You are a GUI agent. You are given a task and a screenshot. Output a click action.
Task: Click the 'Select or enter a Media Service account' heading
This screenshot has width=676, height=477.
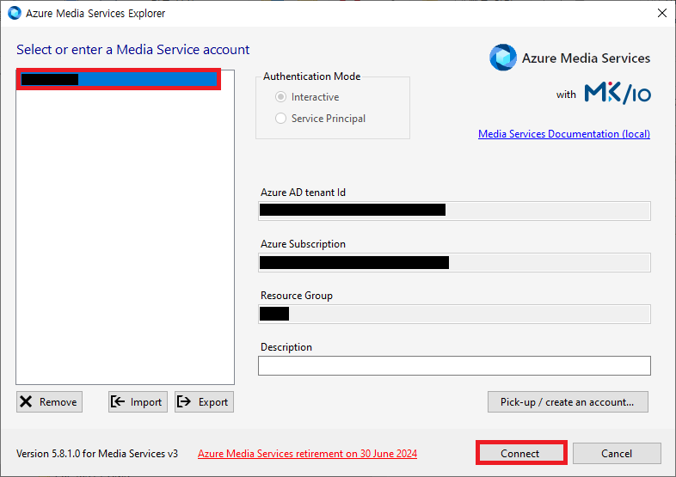point(132,50)
